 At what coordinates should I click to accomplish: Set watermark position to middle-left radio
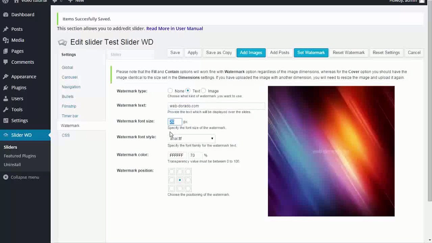pos(171,180)
